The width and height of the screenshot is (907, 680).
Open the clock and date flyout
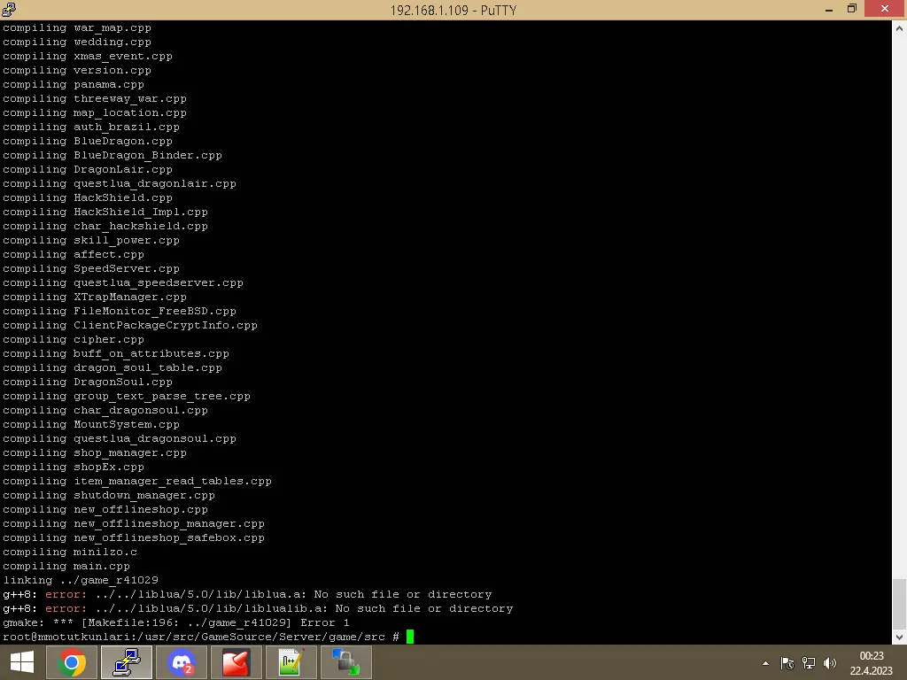[872, 662]
